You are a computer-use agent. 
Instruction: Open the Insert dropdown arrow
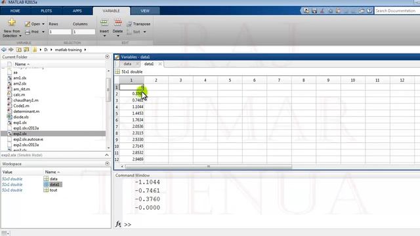coord(104,36)
